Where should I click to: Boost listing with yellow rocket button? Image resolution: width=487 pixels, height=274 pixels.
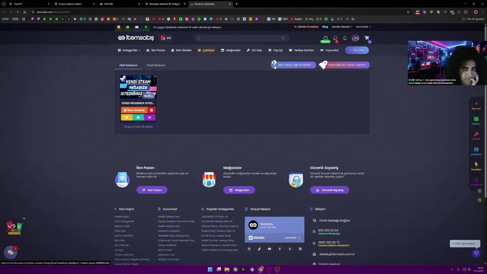pos(127,117)
